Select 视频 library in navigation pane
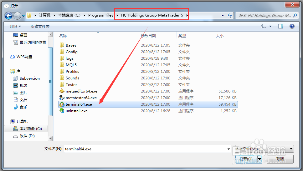Image resolution: width=303 pixels, height=171 pixels. coord(20,86)
